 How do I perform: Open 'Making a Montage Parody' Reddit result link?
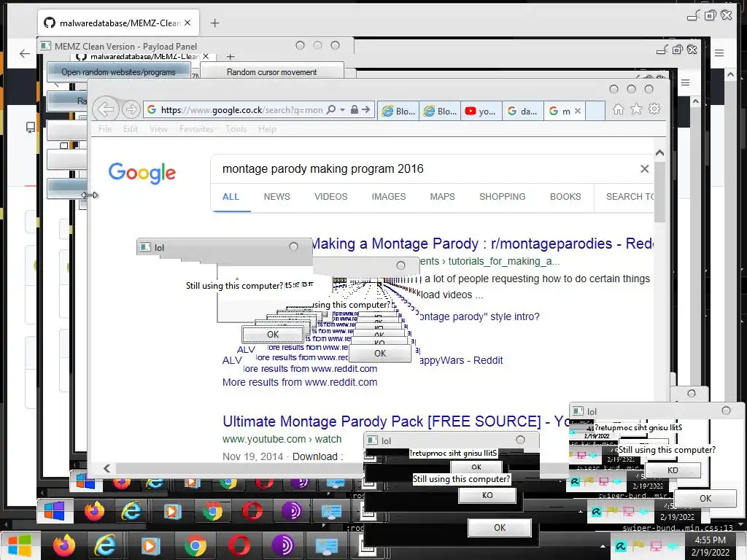tap(482, 244)
